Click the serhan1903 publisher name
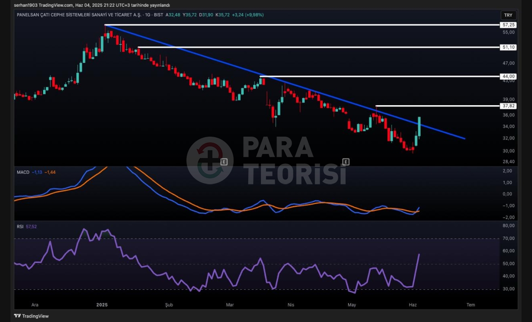532x322 pixels. [x=25, y=5]
